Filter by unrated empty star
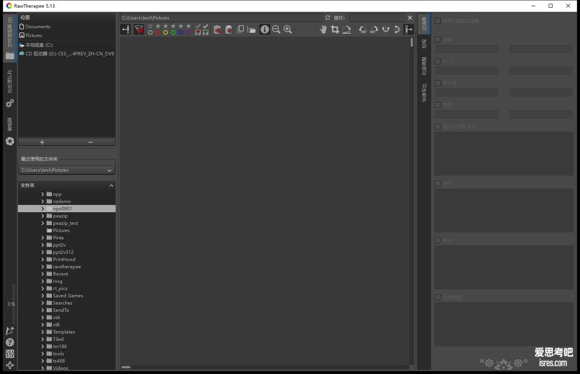 tap(150, 26)
